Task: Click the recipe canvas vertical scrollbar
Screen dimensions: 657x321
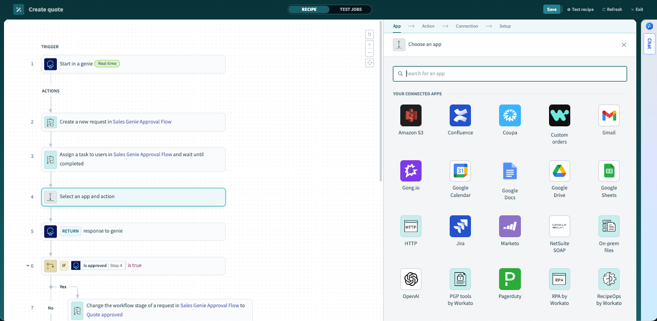Action: [x=380, y=100]
